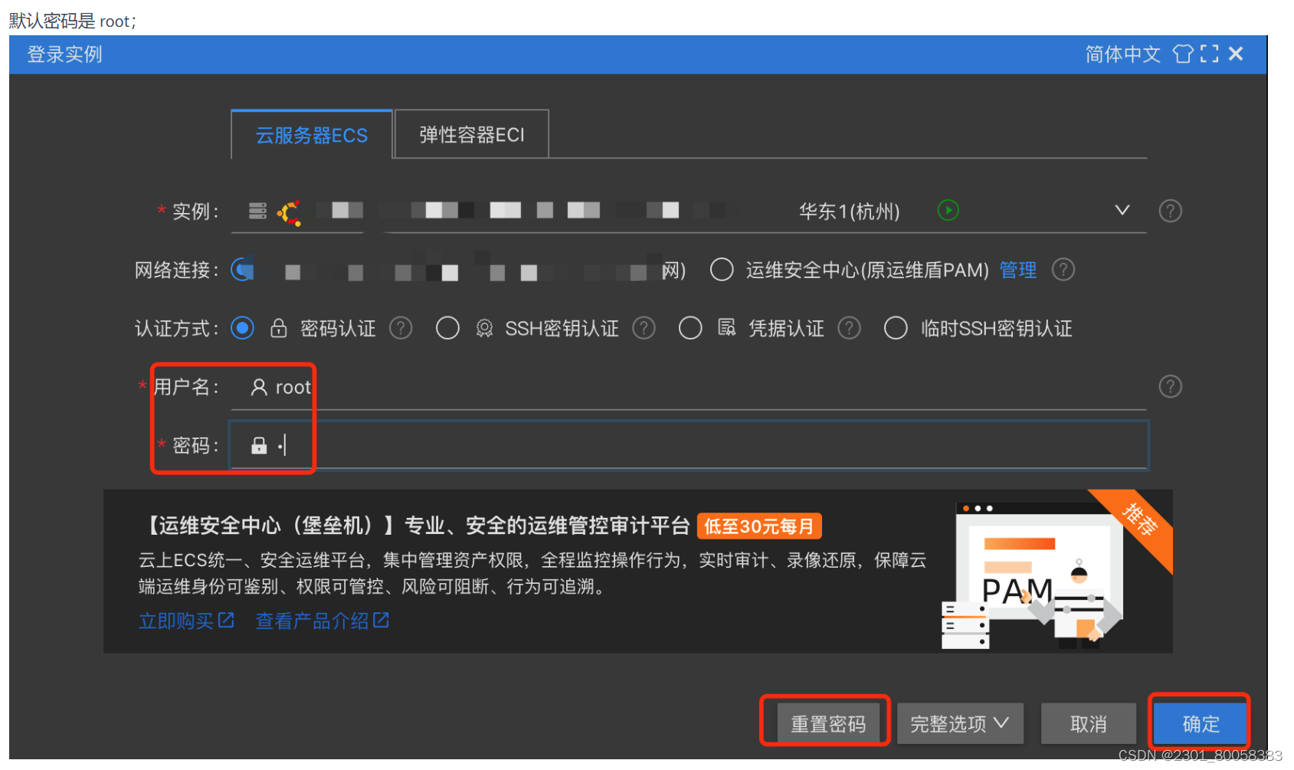This screenshot has width=1294, height=770.
Task: Click the Ubuntu logo in 实例 field
Action: [290, 212]
